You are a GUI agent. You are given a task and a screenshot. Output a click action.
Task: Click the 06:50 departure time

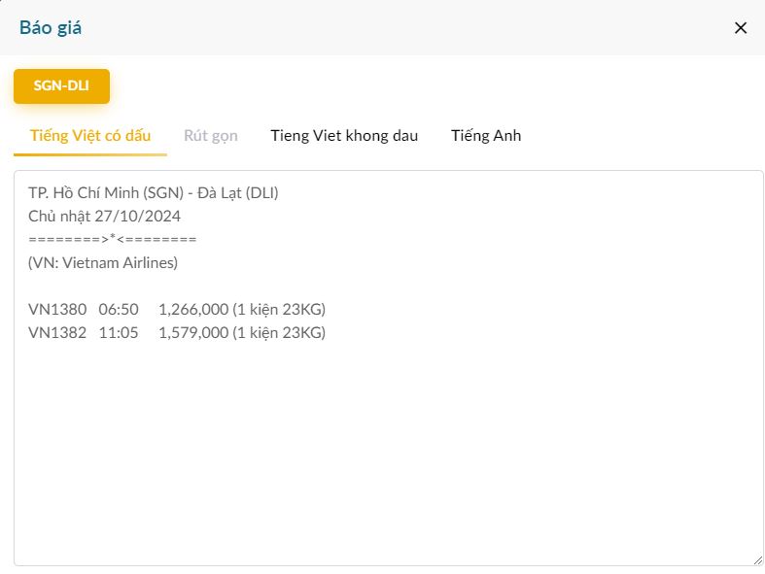[119, 310]
